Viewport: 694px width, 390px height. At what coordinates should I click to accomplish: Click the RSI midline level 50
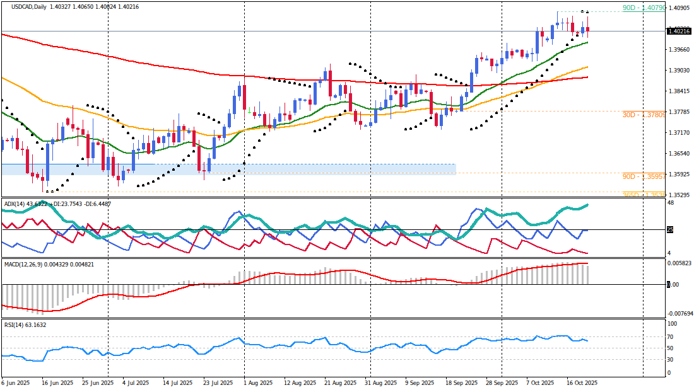point(671,348)
